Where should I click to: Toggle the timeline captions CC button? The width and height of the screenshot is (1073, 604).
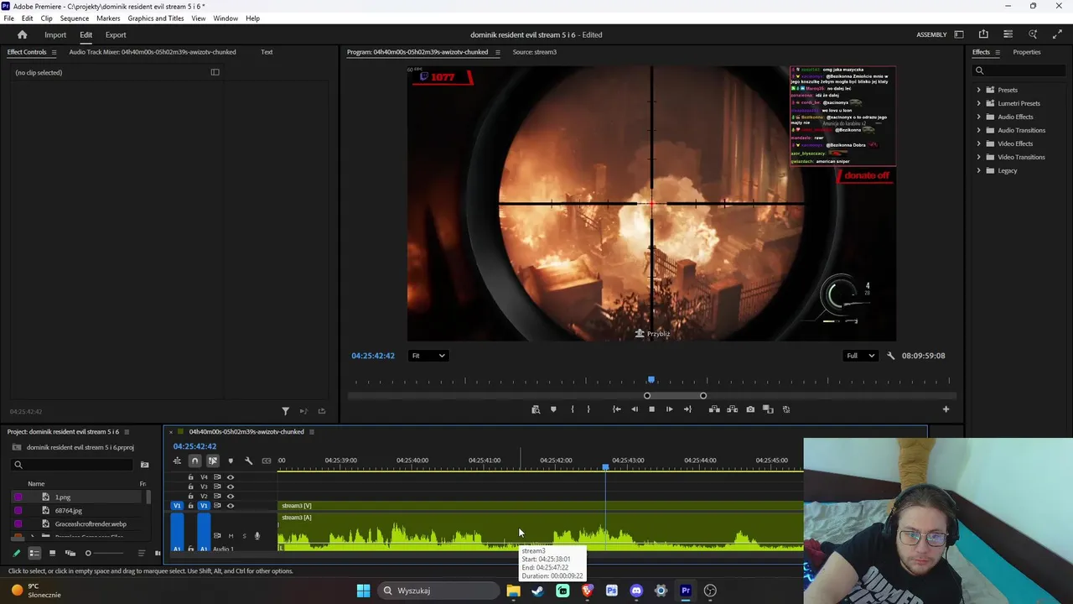[x=267, y=461]
